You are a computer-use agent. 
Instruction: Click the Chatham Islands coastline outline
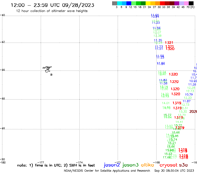point(47,69)
